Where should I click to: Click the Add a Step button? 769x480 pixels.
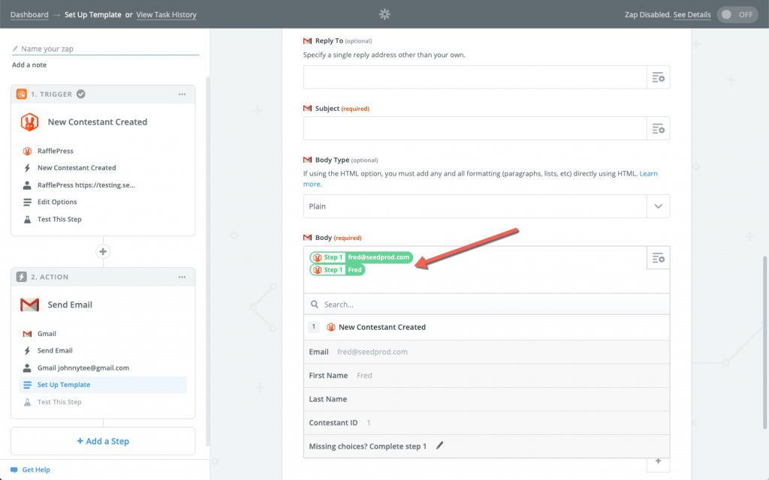[103, 441]
